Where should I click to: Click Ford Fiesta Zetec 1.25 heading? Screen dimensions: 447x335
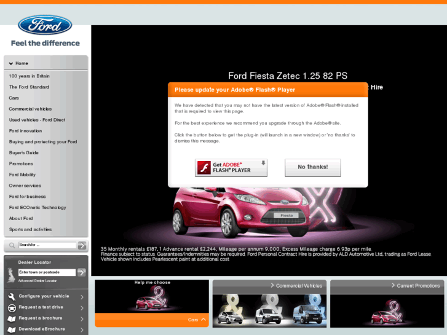(x=288, y=76)
